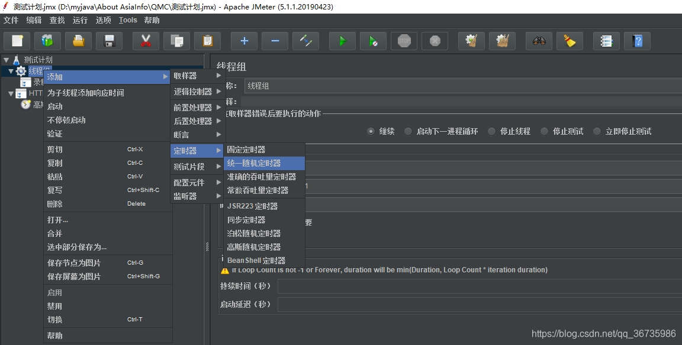
Task: Open the Tools menu
Action: 128,20
